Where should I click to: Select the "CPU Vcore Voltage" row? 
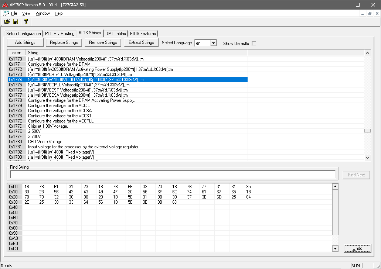pyautogui.click(x=127, y=142)
